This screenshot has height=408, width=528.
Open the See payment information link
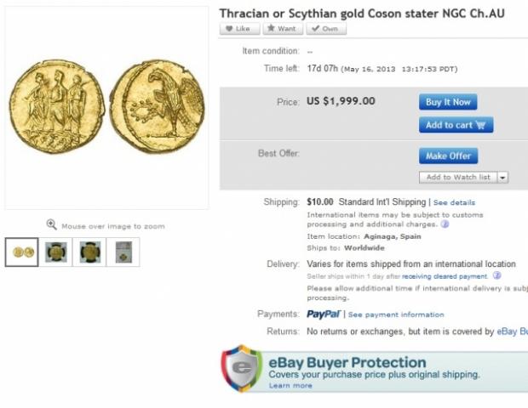pyautogui.click(x=398, y=315)
